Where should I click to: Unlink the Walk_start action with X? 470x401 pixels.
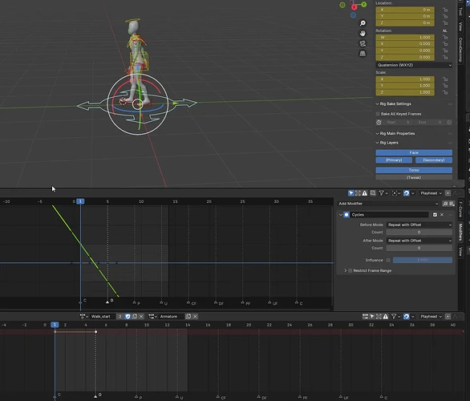(x=141, y=316)
